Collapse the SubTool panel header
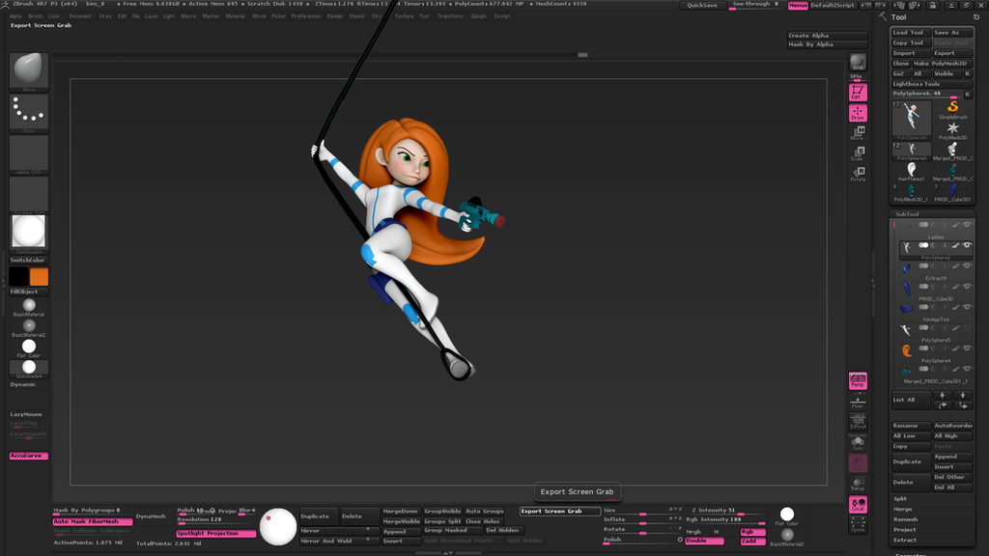This screenshot has height=556, width=989. click(x=907, y=214)
